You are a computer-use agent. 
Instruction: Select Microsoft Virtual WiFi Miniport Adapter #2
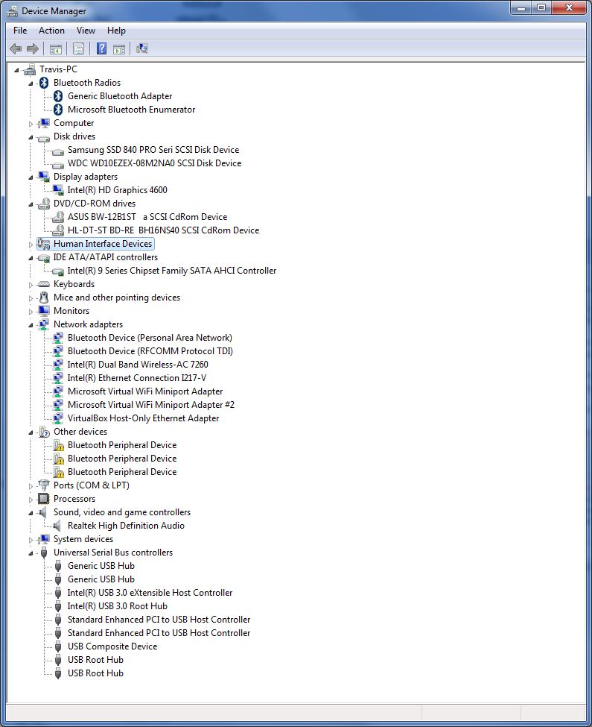pyautogui.click(x=151, y=405)
